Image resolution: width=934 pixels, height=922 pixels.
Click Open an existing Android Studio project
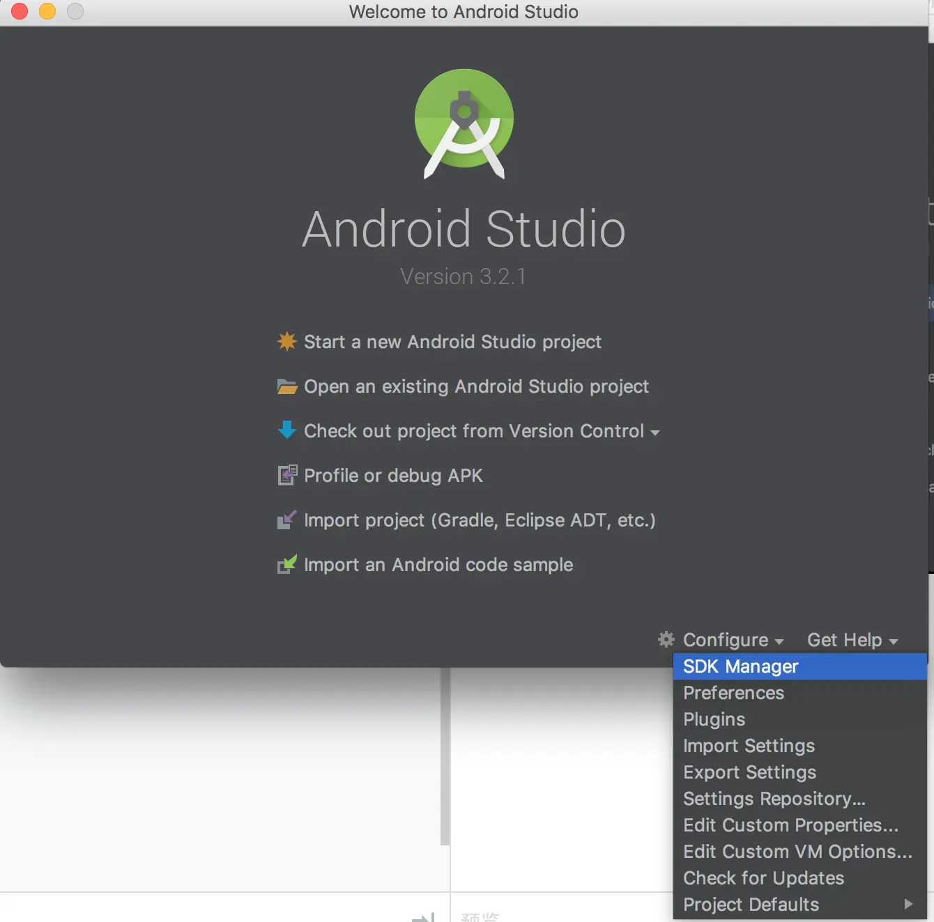click(476, 386)
